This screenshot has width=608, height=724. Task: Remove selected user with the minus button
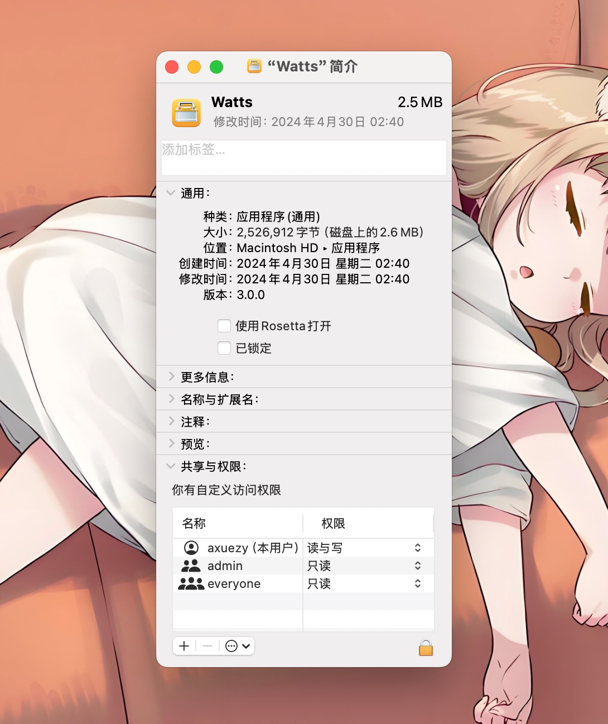pos(207,646)
